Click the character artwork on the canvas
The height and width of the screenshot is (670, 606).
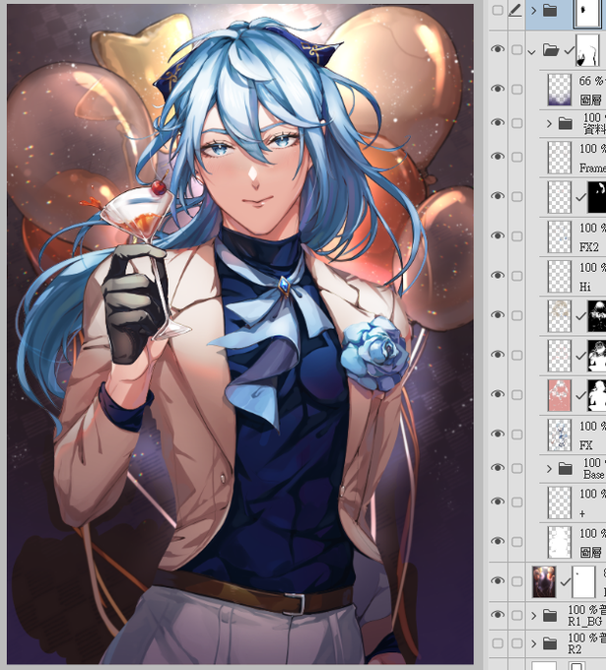(x=240, y=334)
